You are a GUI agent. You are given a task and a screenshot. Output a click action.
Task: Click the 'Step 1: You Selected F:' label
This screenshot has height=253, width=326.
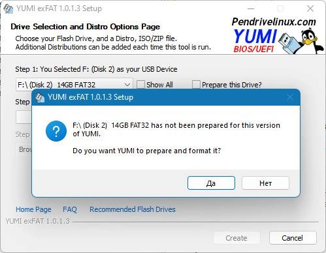pos(96,69)
